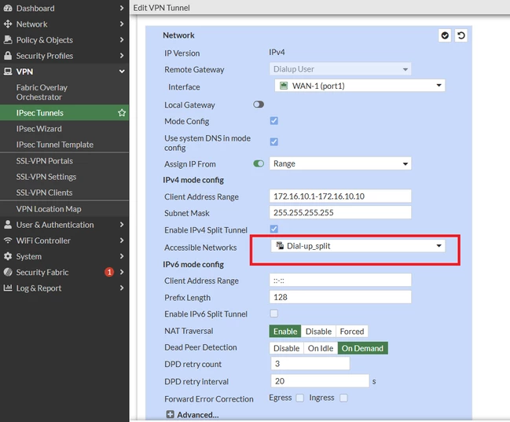Click the WiFi Controller signal icon
510x422 pixels.
click(8, 240)
